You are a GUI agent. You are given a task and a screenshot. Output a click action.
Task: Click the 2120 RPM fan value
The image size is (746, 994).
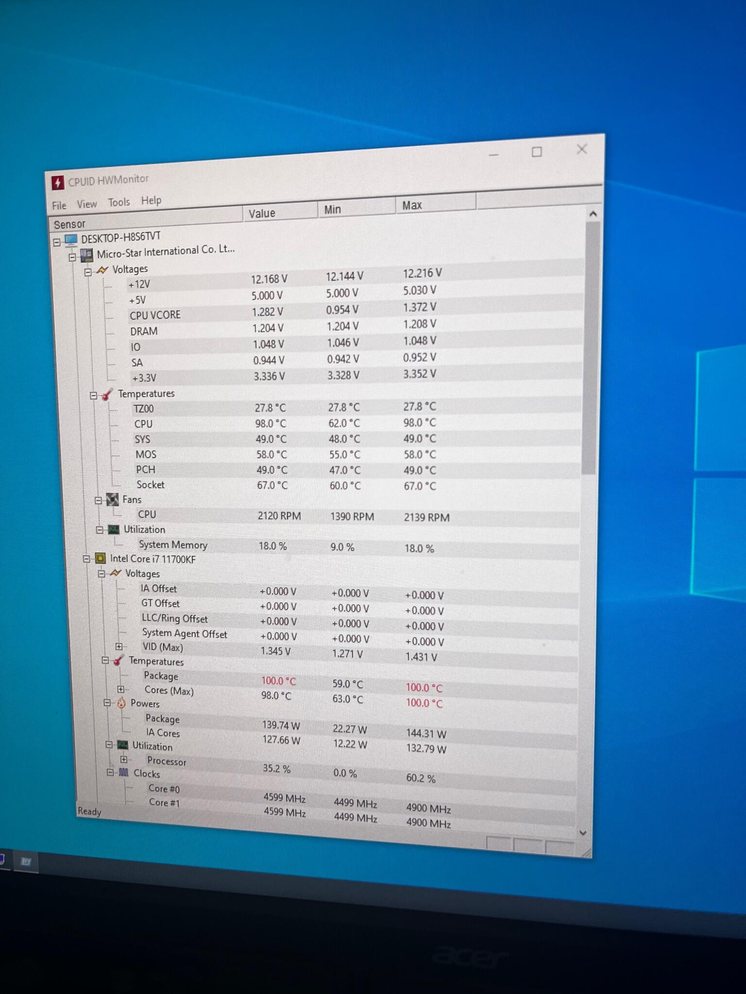(x=279, y=515)
